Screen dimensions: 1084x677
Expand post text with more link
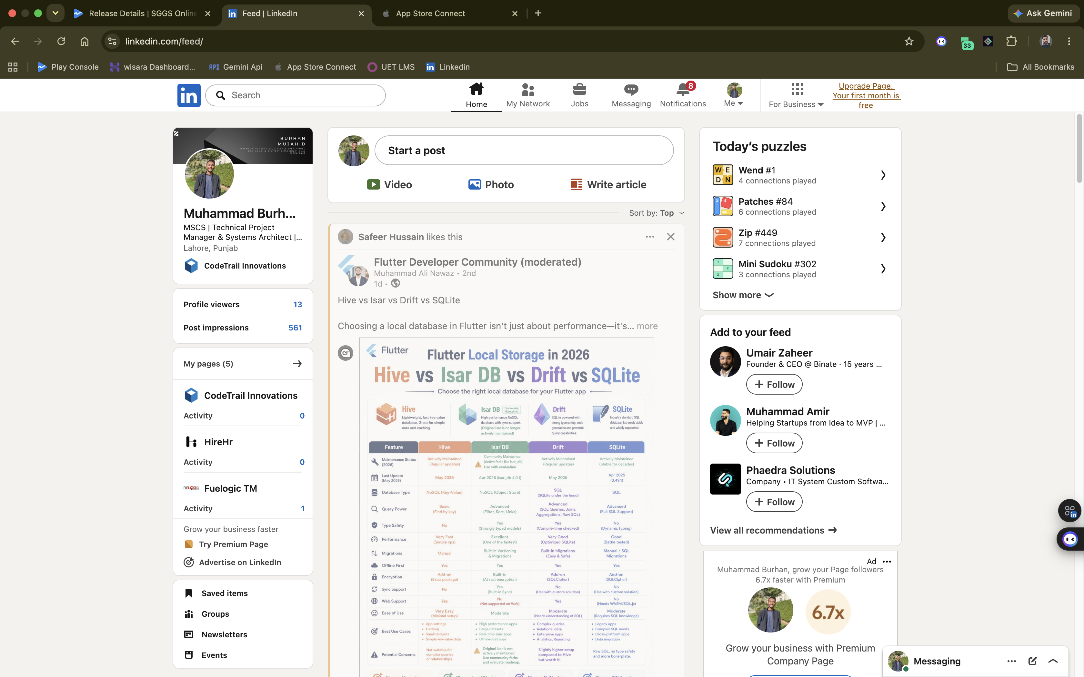647,326
